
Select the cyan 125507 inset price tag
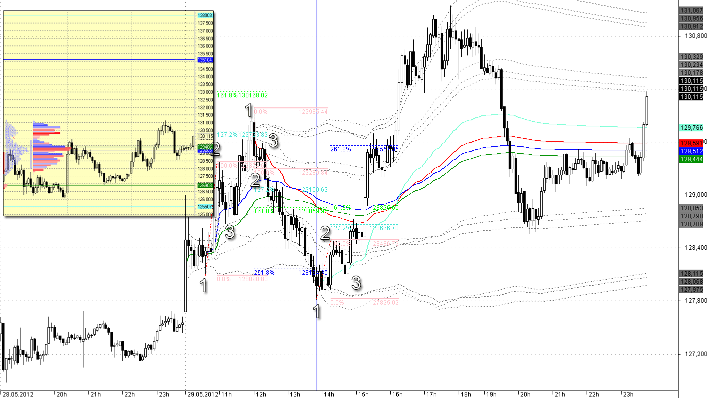205,206
